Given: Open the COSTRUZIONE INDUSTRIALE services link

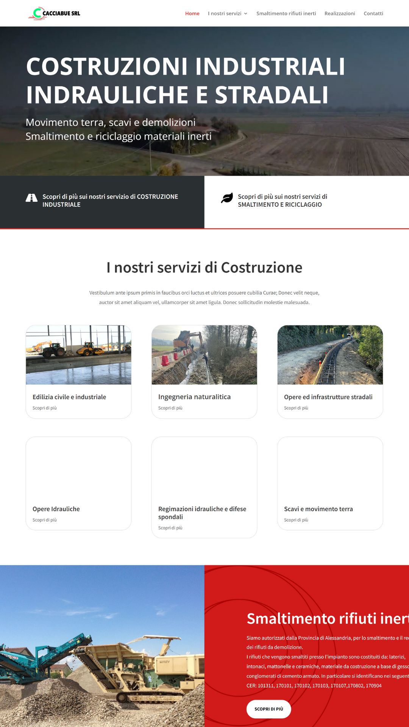Looking at the screenshot, I should [x=110, y=200].
